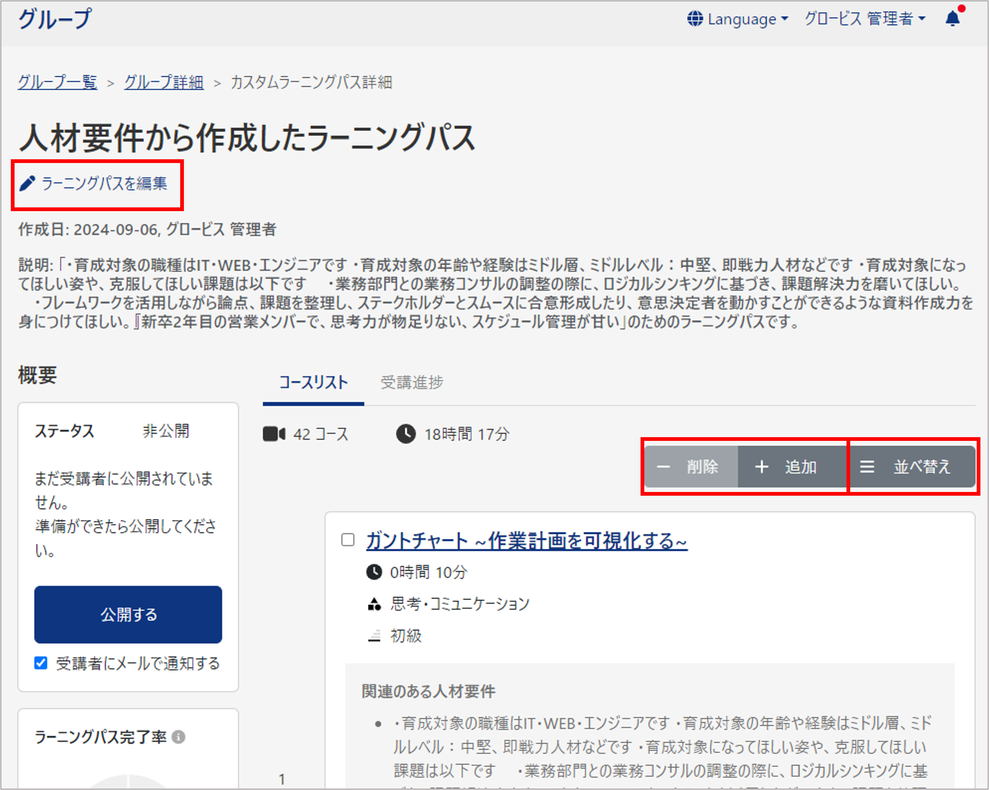Switch to the 受講進捗 tab
This screenshot has width=989, height=790.
[x=412, y=382]
